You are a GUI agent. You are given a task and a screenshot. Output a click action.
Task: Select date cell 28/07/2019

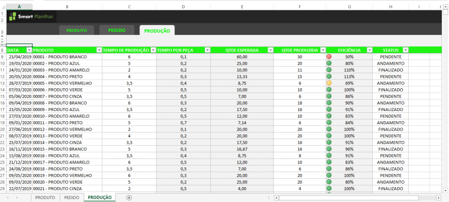point(19,83)
